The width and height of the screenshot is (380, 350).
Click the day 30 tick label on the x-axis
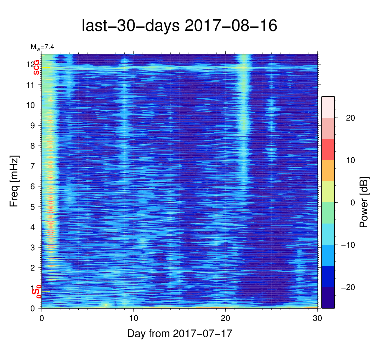(x=318, y=319)
